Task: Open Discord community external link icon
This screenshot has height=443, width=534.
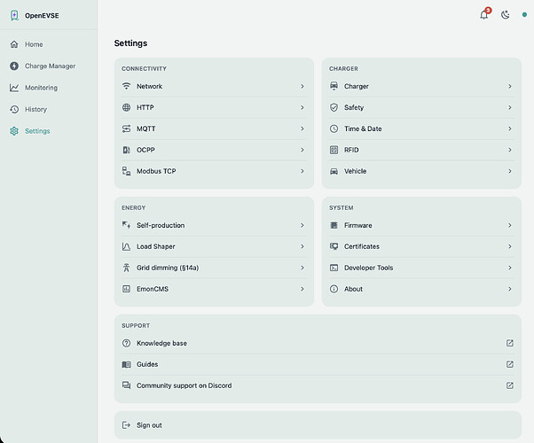Action: pyautogui.click(x=510, y=385)
